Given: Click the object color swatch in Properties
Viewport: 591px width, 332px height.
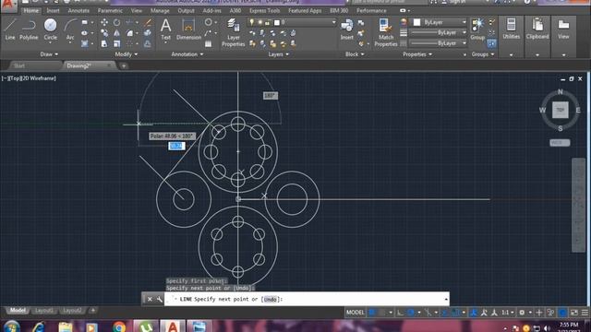Looking at the screenshot, I should pos(416,22).
